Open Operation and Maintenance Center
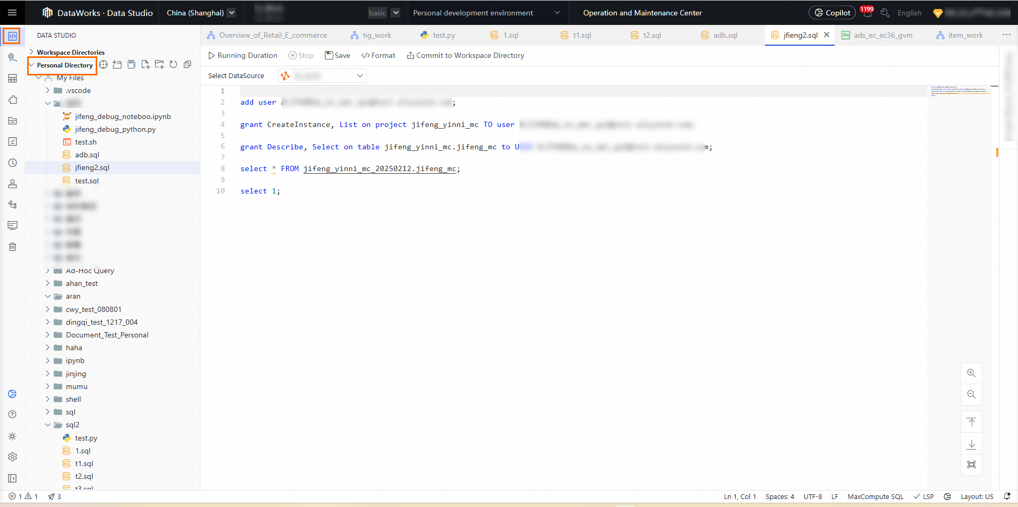1018x507 pixels. pyautogui.click(x=642, y=13)
